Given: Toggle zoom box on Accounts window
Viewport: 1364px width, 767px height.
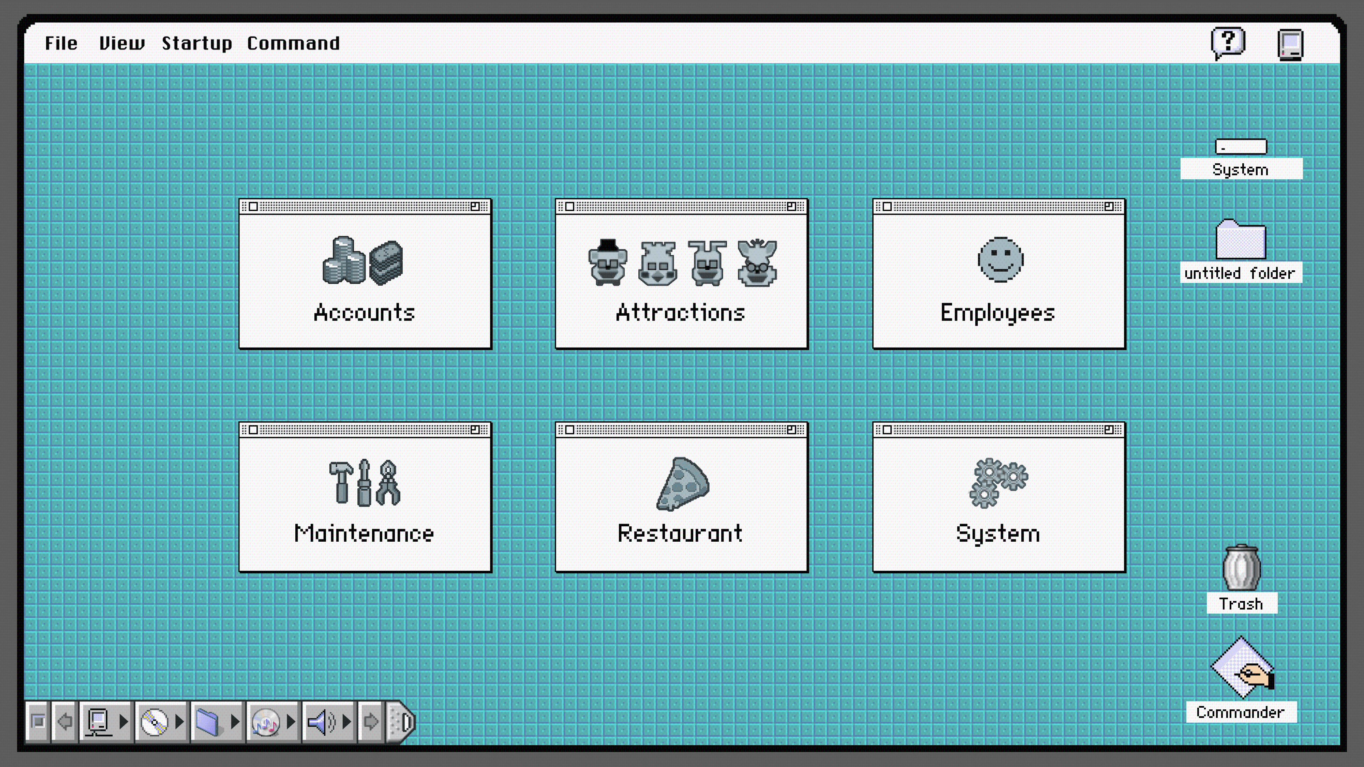Looking at the screenshot, I should (x=475, y=207).
